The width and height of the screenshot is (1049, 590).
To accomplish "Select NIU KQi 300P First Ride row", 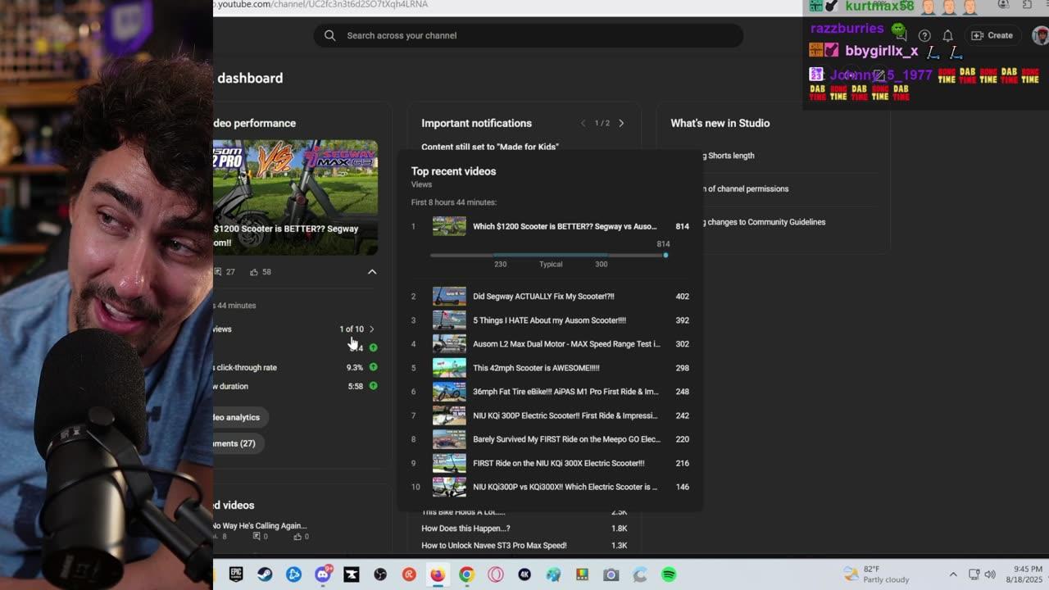I will [x=551, y=415].
